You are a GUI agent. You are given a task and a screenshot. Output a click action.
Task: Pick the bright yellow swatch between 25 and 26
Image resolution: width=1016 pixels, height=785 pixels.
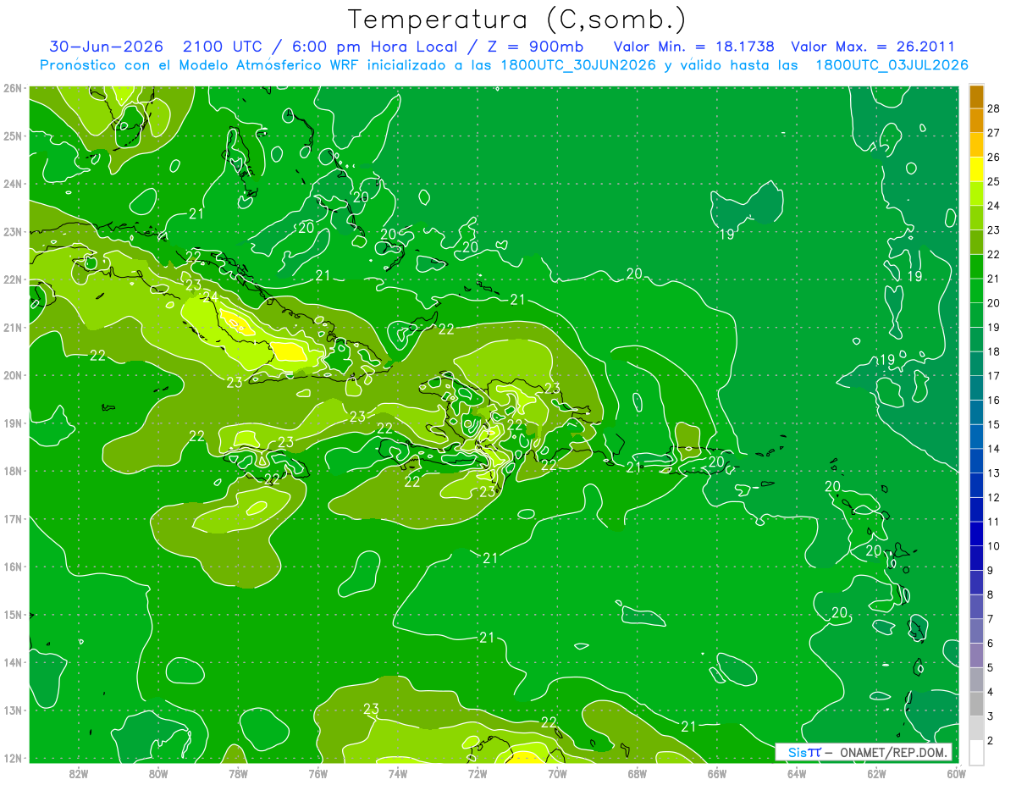click(976, 169)
